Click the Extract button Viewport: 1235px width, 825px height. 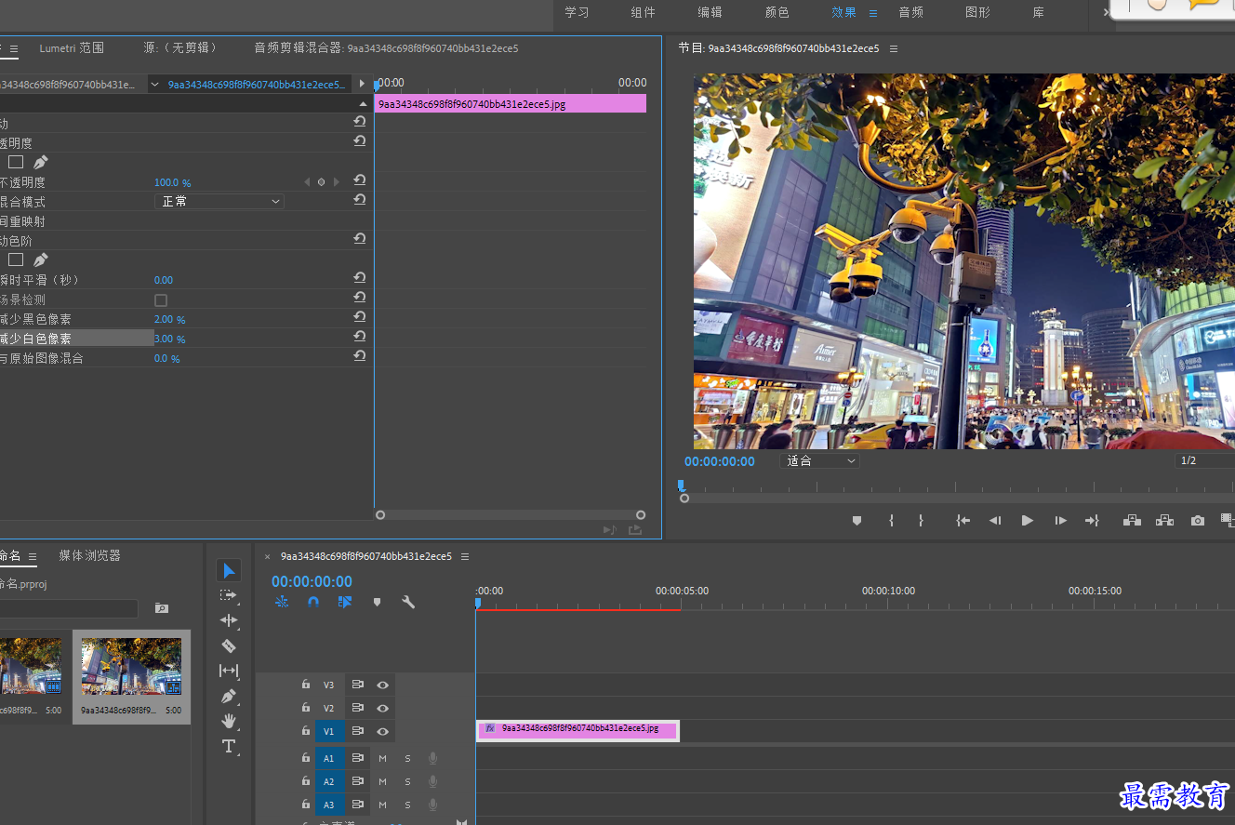tap(1164, 521)
